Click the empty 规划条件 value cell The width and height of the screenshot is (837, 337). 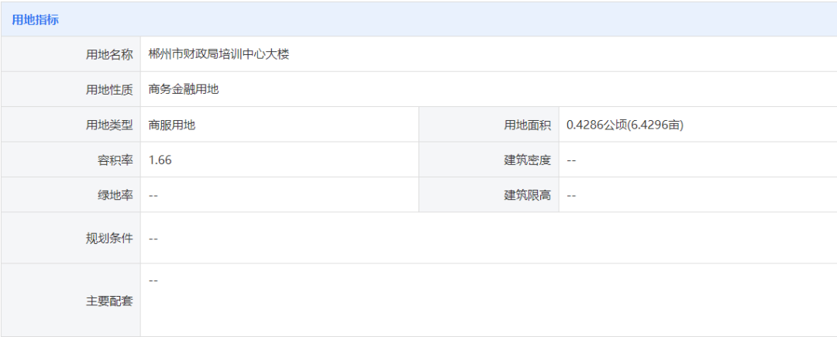488,238
